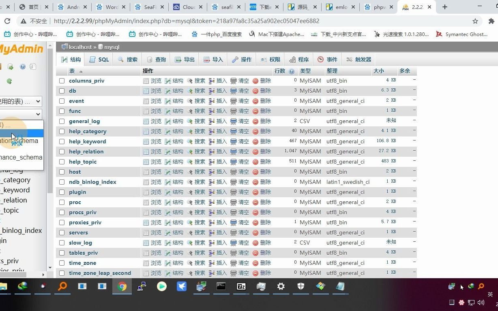Screen dimensions: 498x311
Task: Open the Symantec Ghost bookmark
Action: coord(462,34)
